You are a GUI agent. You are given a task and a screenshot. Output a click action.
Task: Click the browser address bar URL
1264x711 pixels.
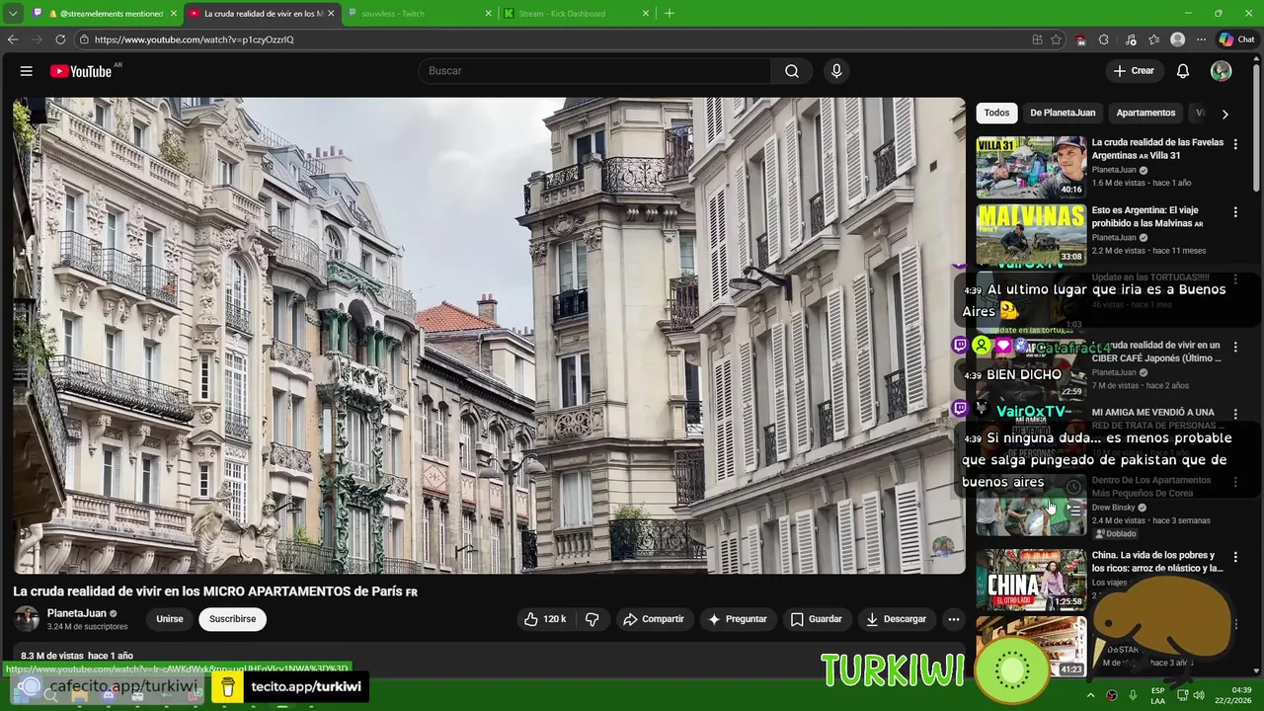coord(194,39)
